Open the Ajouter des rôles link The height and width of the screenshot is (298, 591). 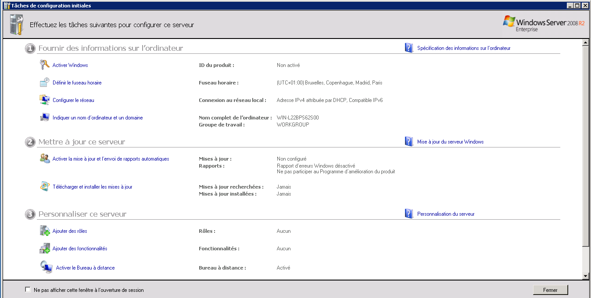[70, 231]
